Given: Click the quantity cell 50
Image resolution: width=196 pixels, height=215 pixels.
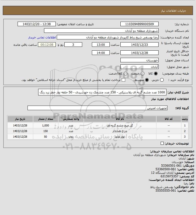Looking at the screenshot, I should [x=46, y=137].
